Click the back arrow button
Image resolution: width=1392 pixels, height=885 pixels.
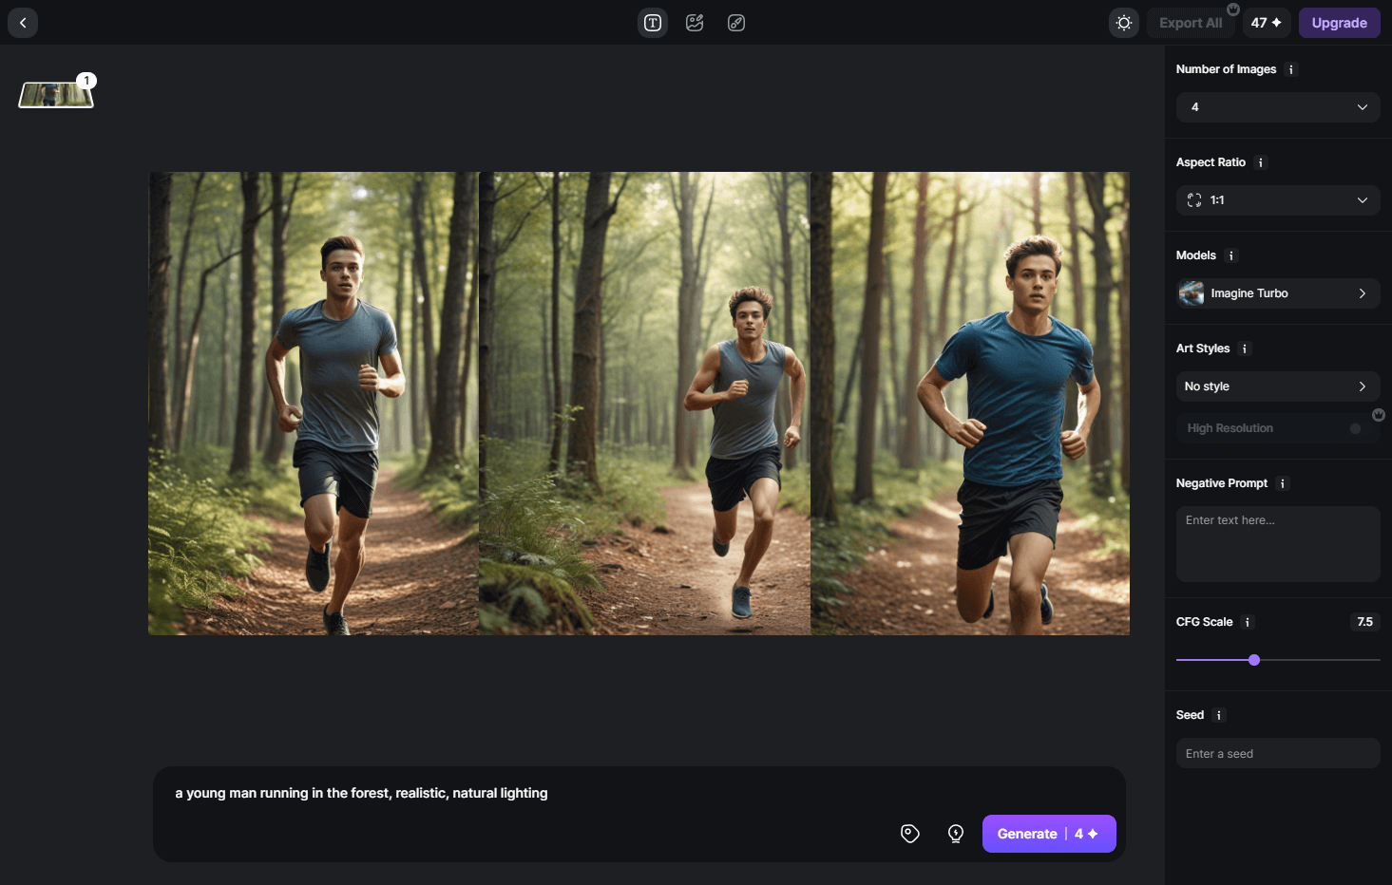(23, 23)
